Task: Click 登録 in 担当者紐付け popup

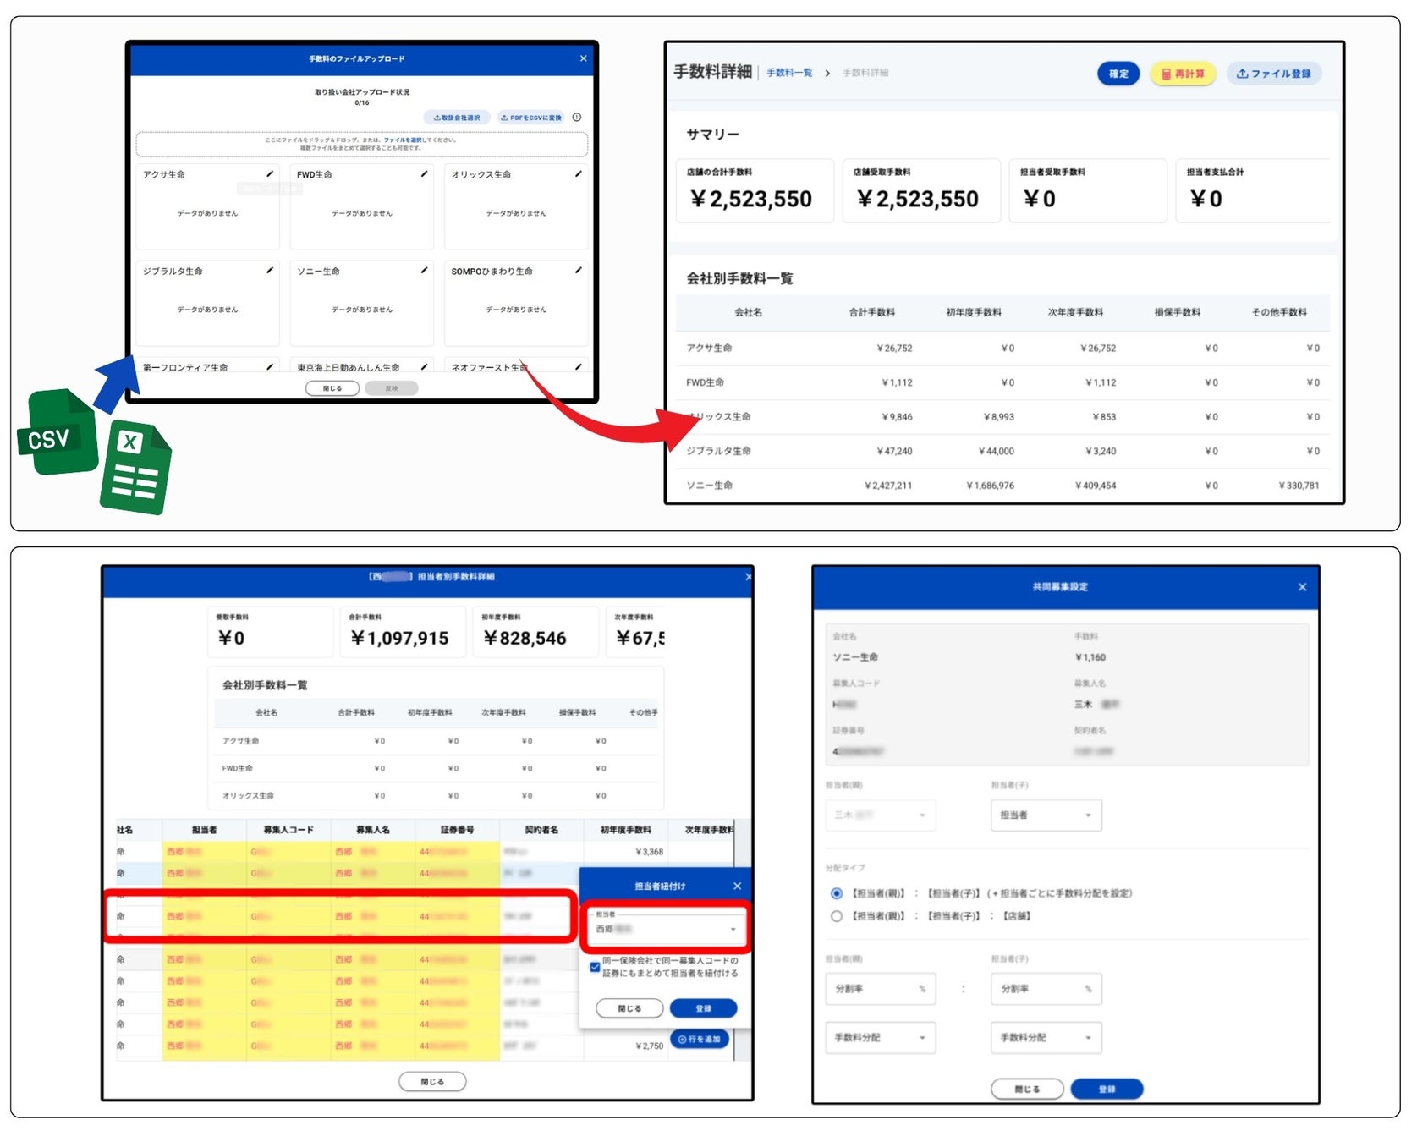Action: point(703,1008)
